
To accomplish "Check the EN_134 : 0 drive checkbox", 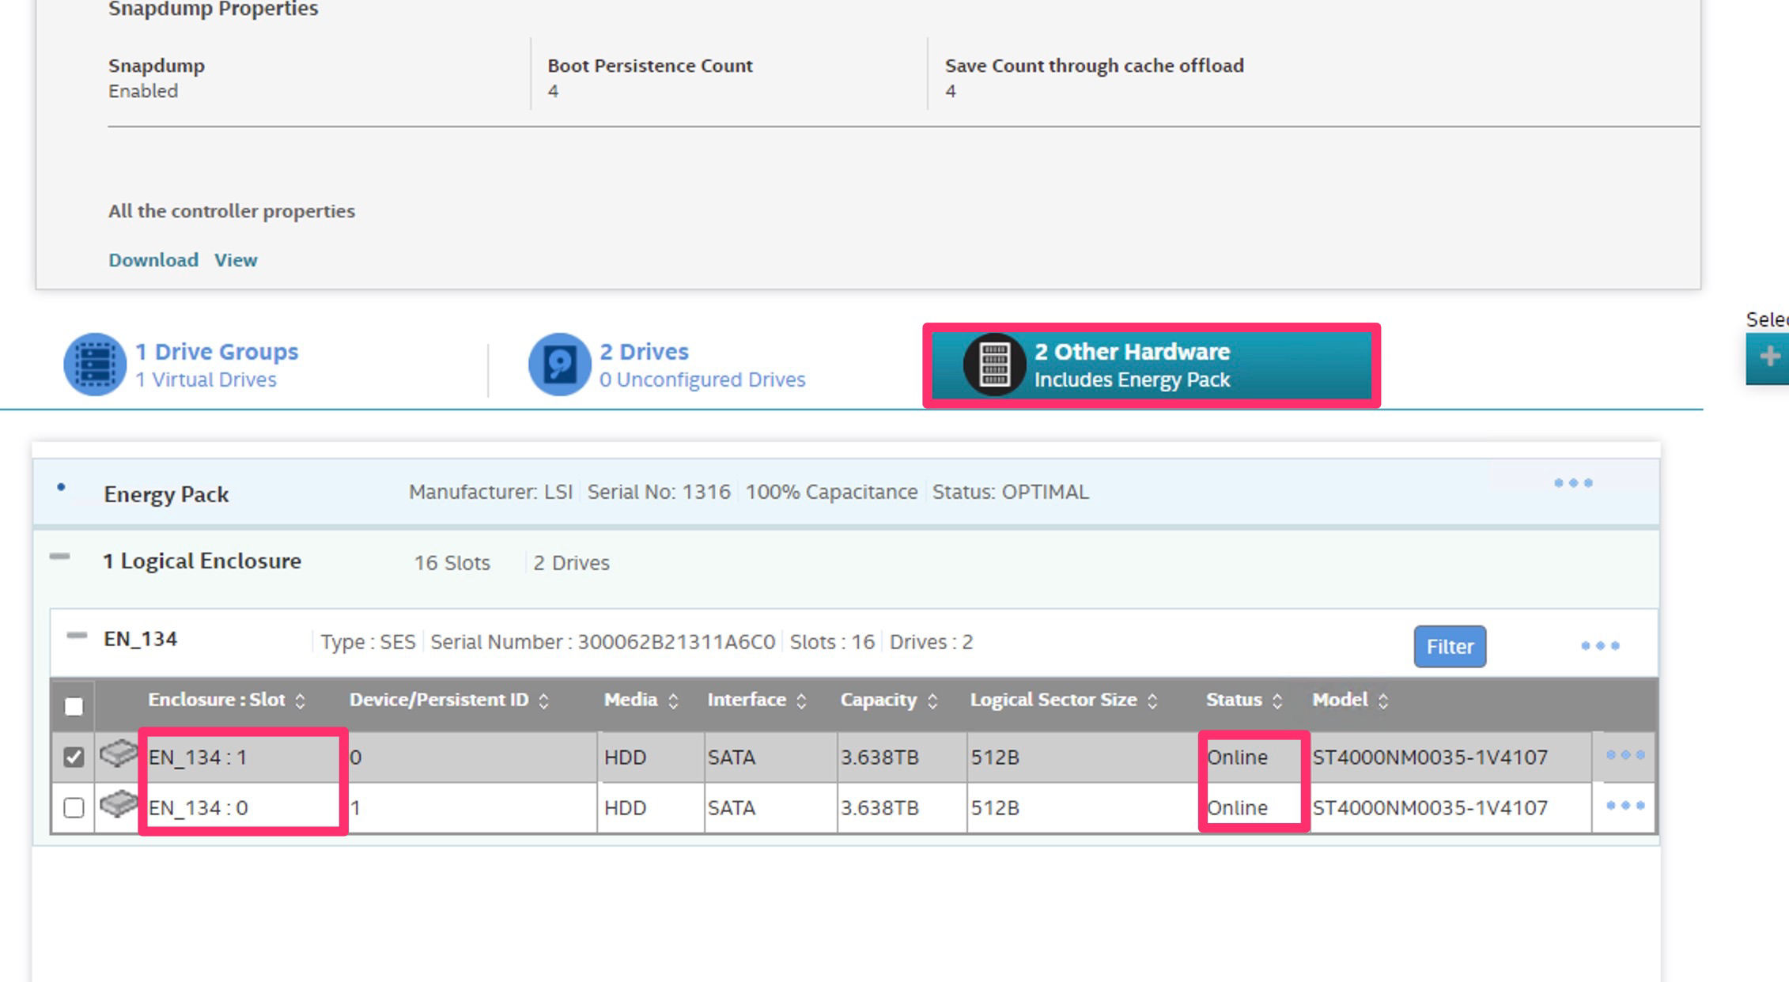I will tap(74, 807).
